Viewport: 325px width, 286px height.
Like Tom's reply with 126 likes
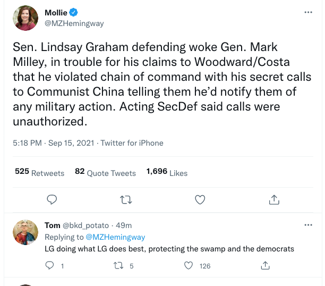tap(192, 265)
